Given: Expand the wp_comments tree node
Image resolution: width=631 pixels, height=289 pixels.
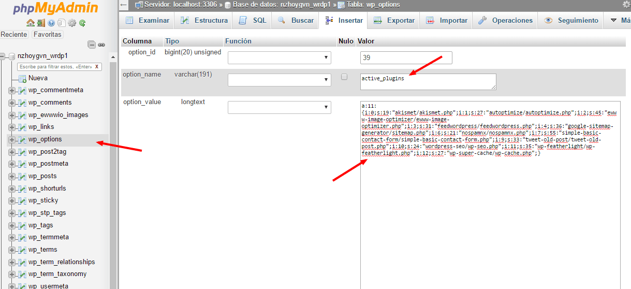Looking at the screenshot, I should 12,103.
